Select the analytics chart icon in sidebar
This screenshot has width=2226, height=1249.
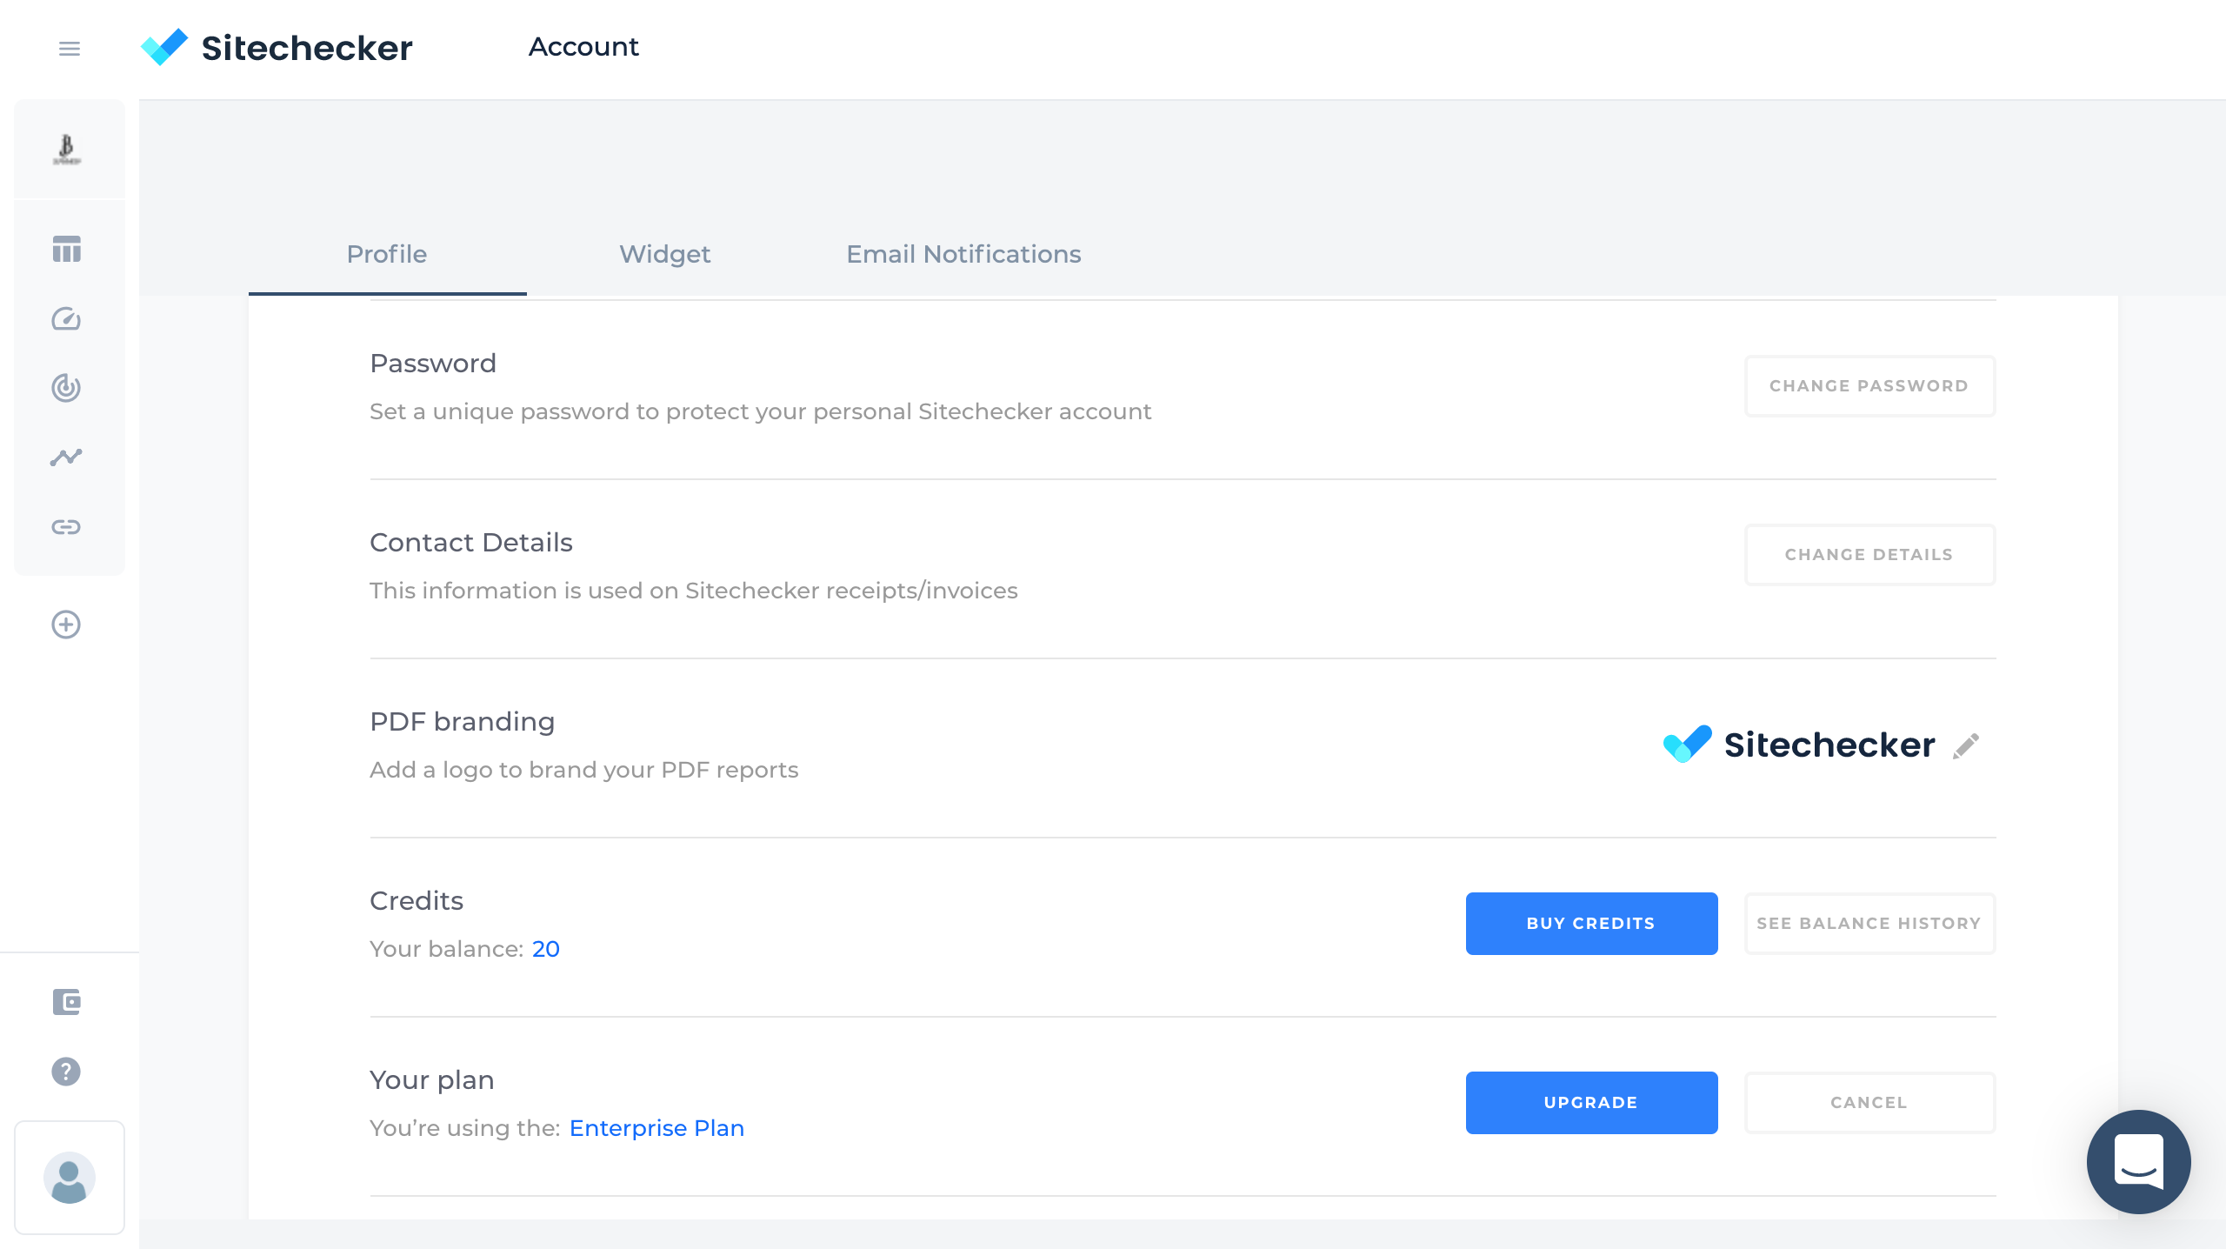pyautogui.click(x=67, y=456)
